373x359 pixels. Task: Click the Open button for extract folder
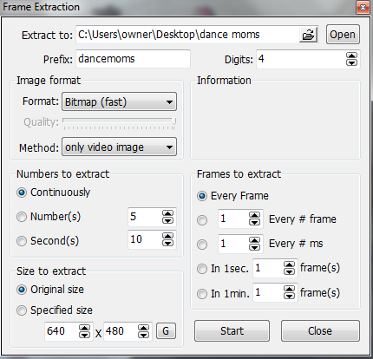pos(343,35)
